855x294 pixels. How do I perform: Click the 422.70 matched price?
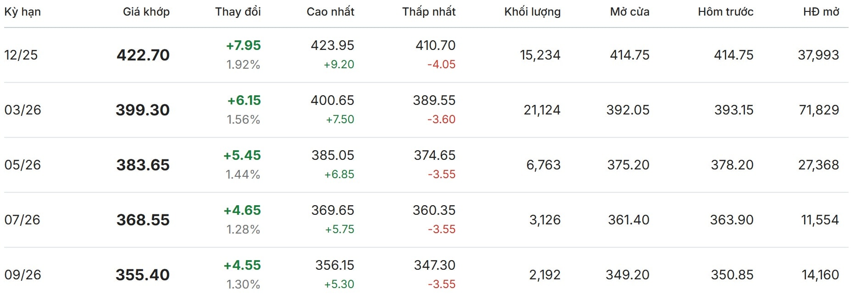click(x=143, y=55)
